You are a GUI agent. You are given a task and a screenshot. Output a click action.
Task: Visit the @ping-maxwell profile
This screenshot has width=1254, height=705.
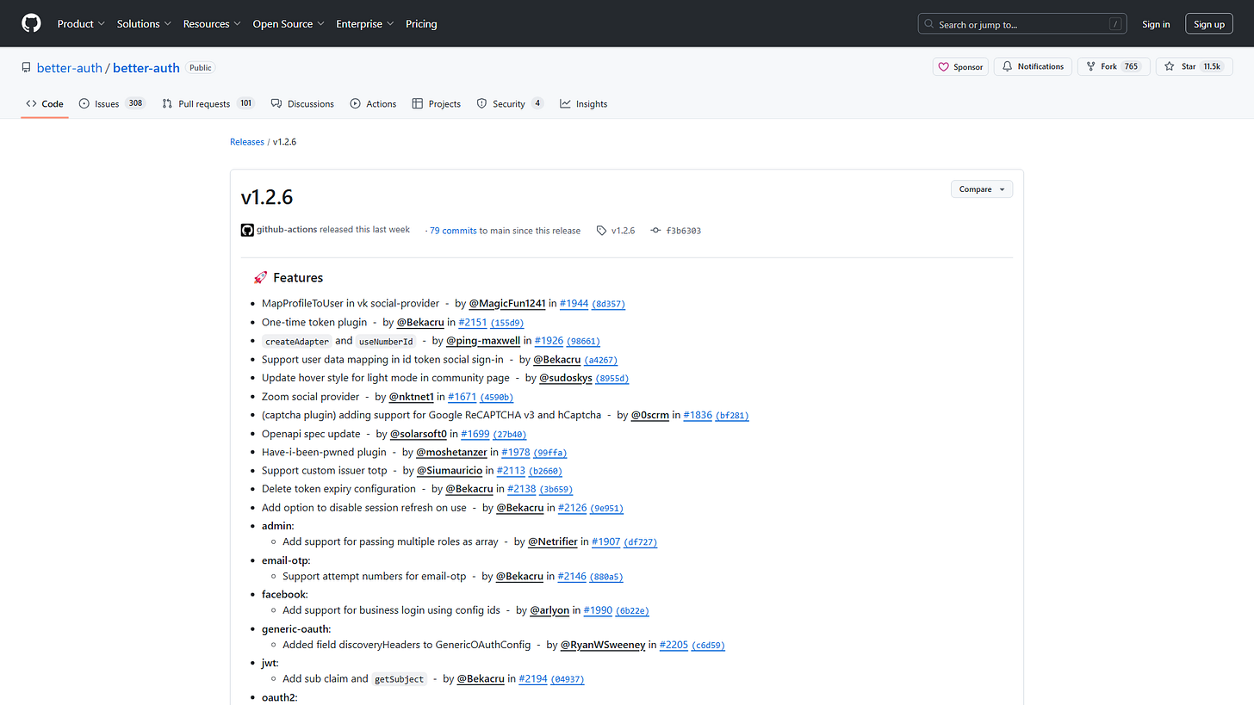(x=483, y=341)
